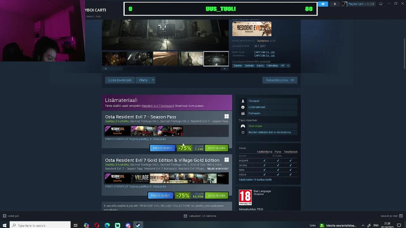Click the Windows search box
Image resolution: width=406 pixels, height=228 pixels.
pos(40,225)
